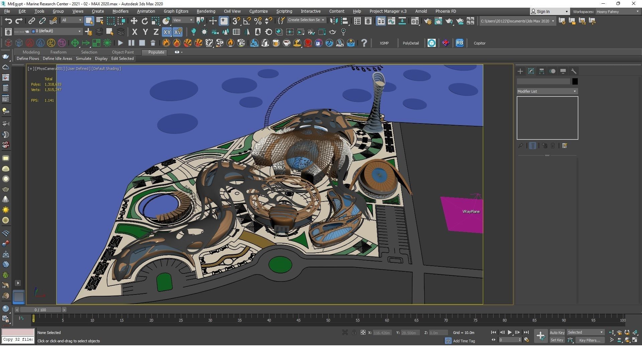Image resolution: width=642 pixels, height=348 pixels.
Task: Open the reference coordinate View dropdown
Action: click(183, 20)
